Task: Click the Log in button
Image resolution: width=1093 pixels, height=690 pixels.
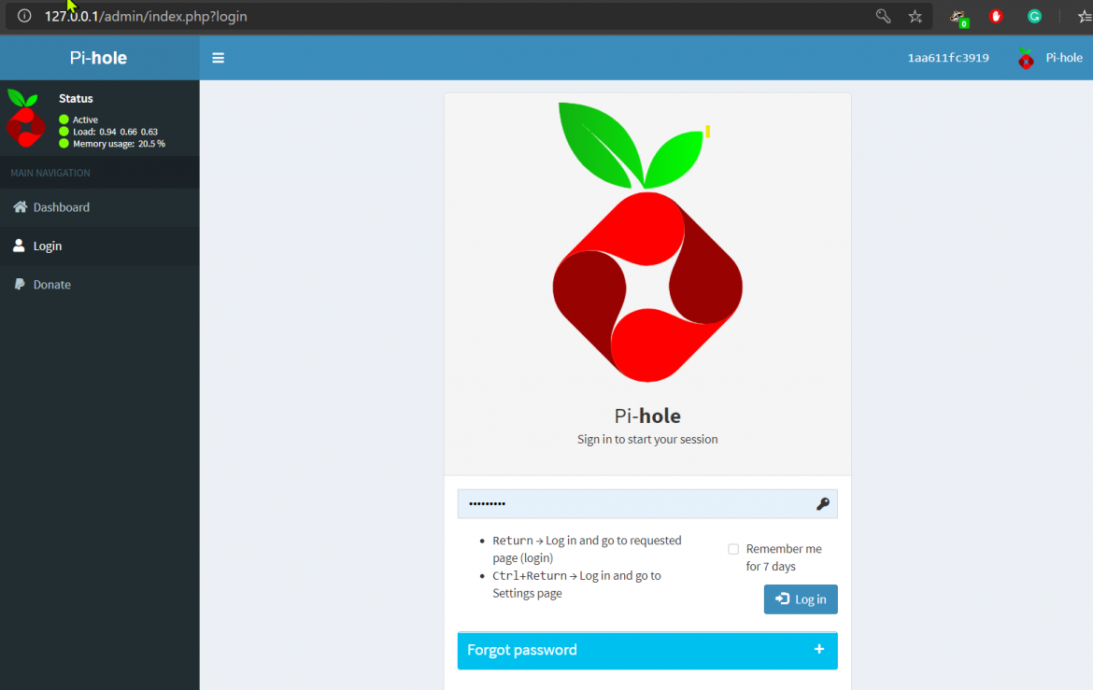Action: (x=801, y=598)
